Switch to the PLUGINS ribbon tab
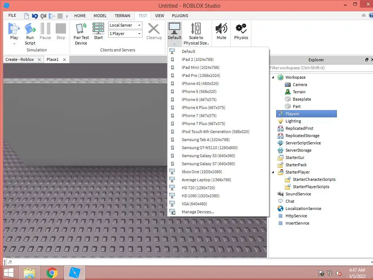The image size is (373, 280). [180, 16]
